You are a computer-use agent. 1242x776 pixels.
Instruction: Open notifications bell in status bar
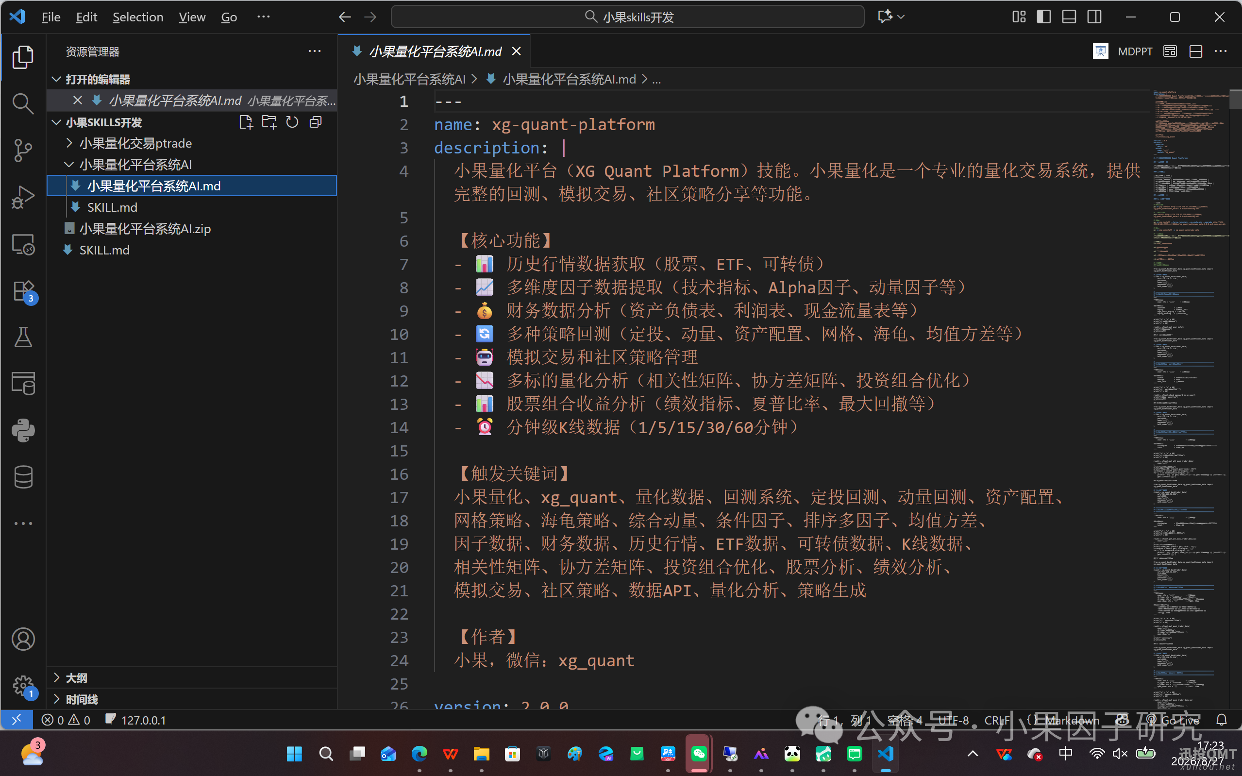pos(1222,720)
